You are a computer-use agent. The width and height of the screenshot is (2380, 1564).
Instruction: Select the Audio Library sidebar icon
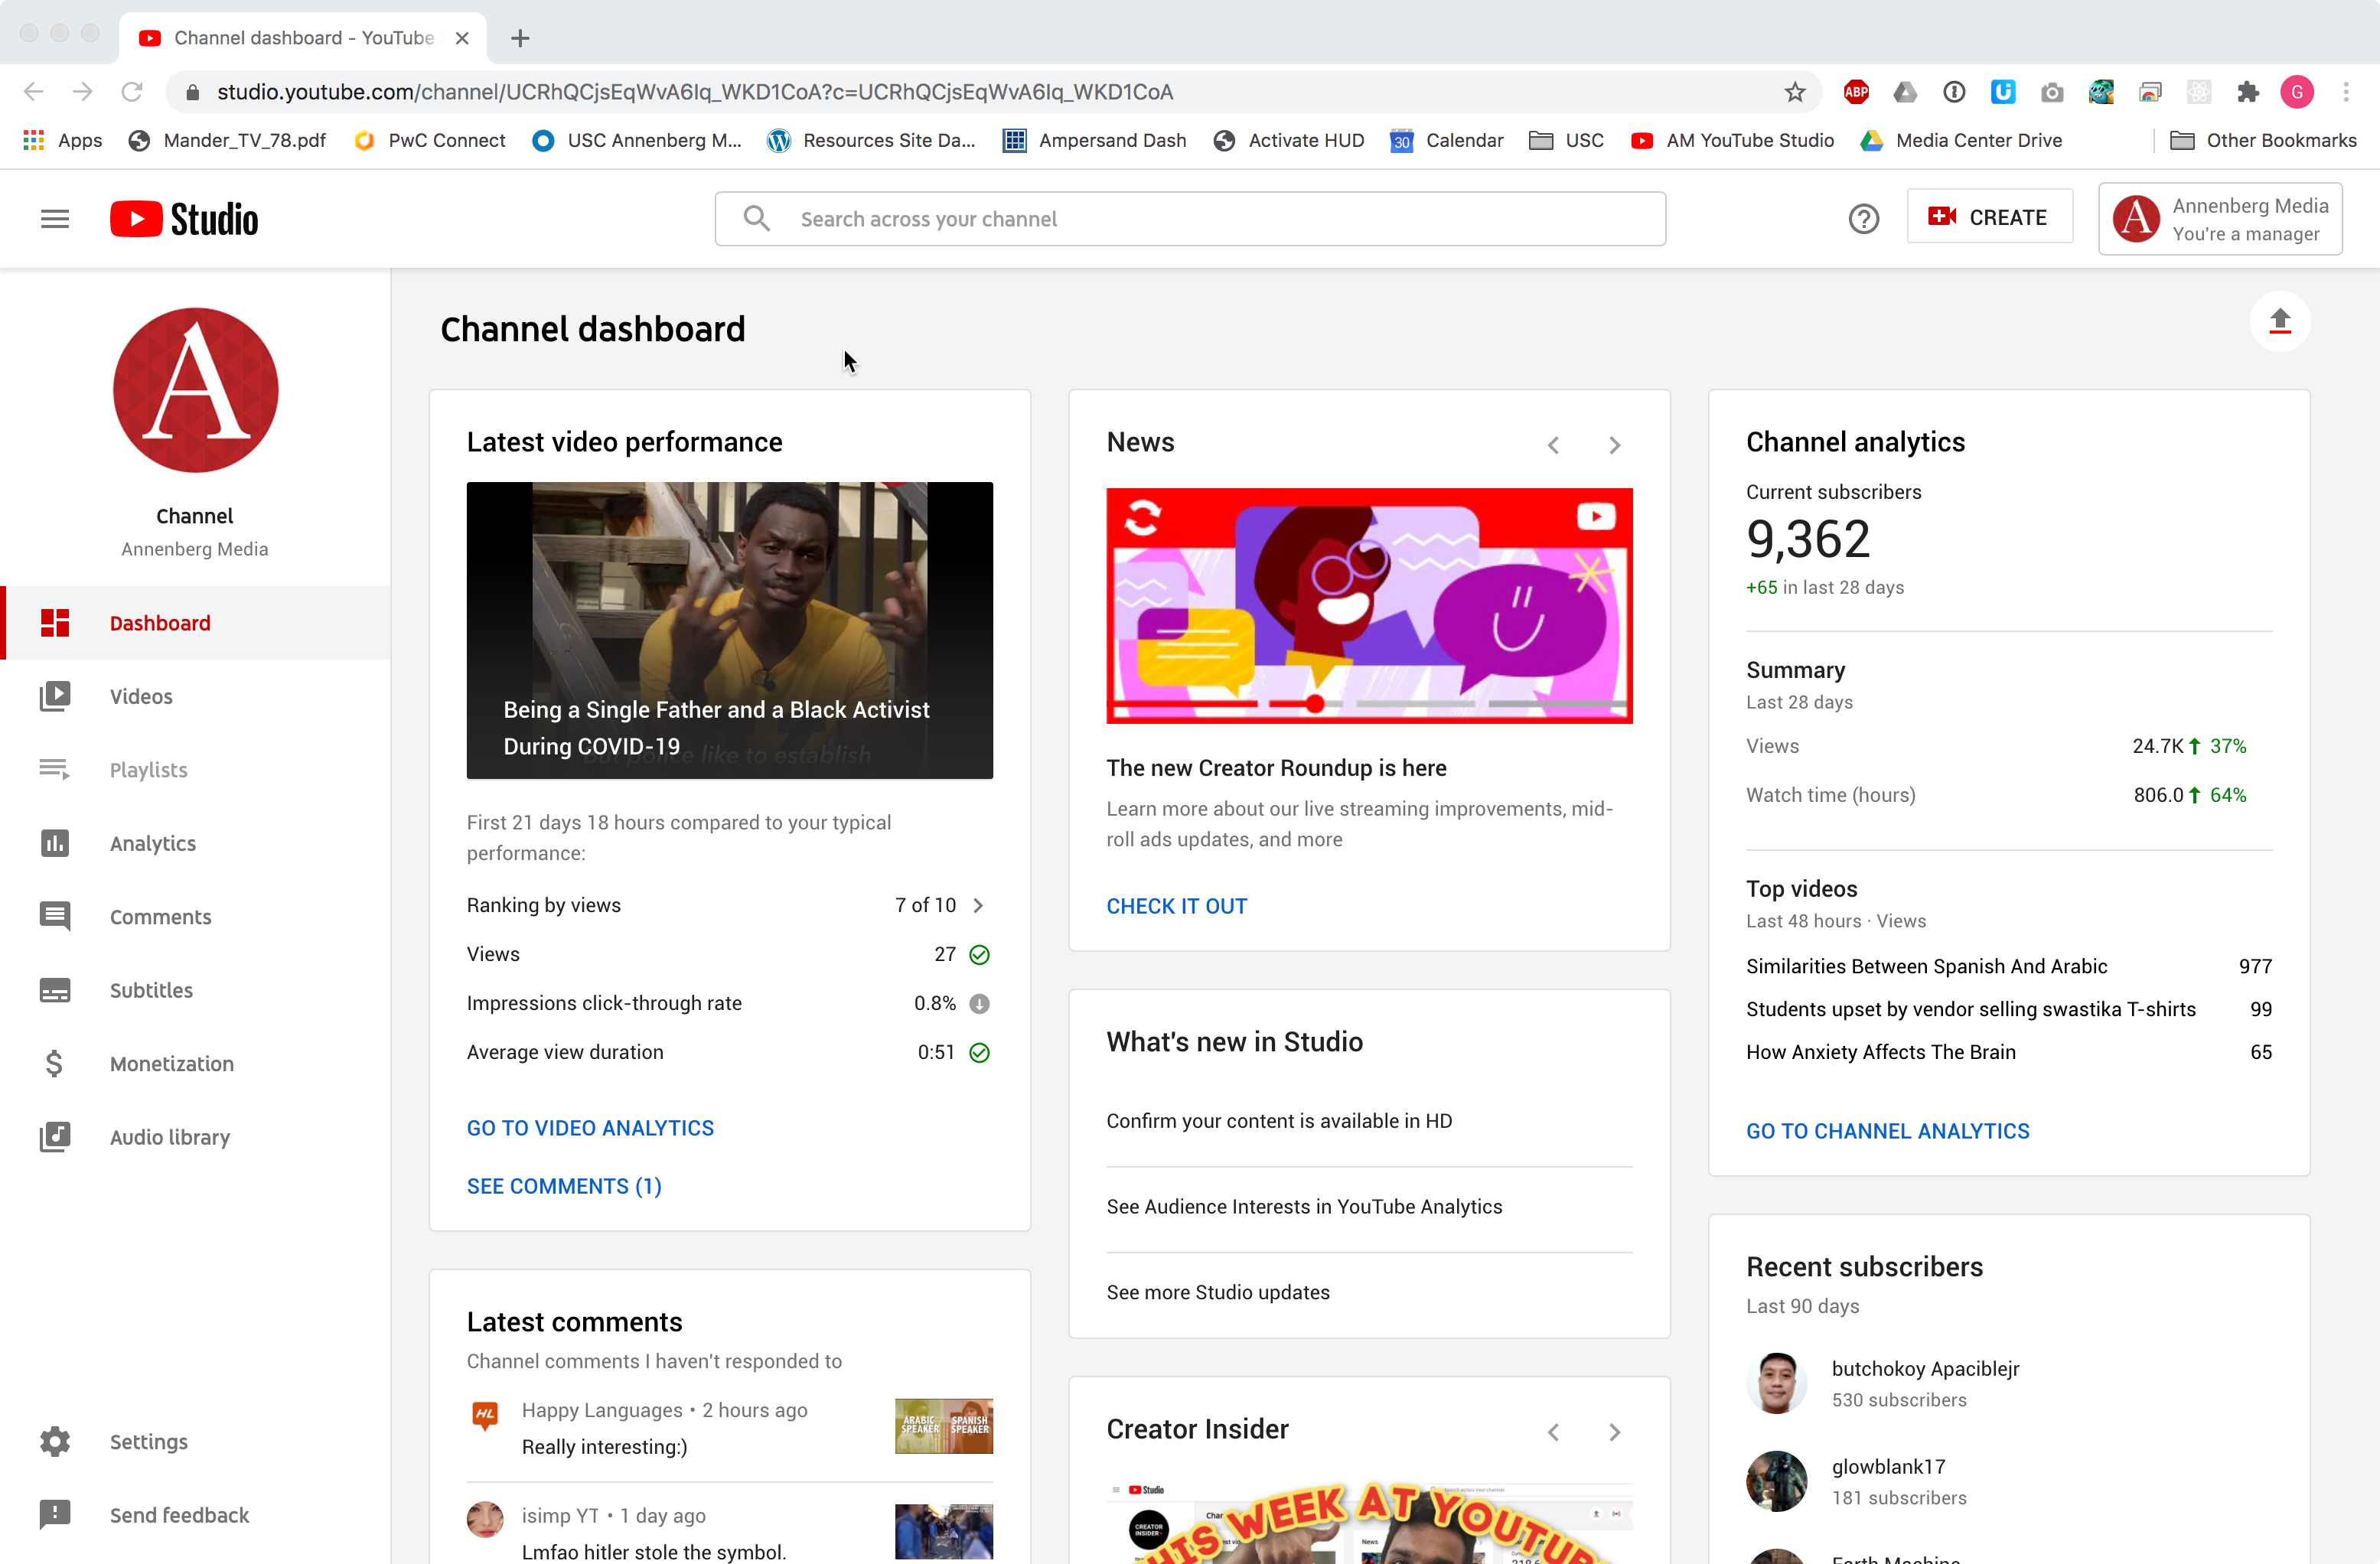56,1138
